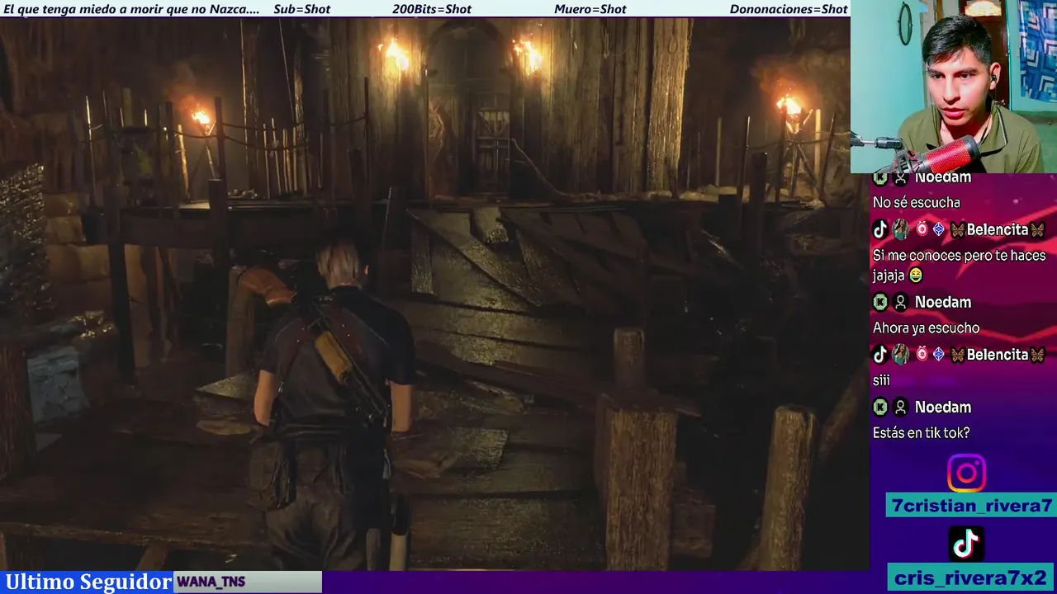Viewport: 1057px width, 594px height.
Task: Click the 'Dononaciones=Shot' text in top banner
Action: click(789, 9)
